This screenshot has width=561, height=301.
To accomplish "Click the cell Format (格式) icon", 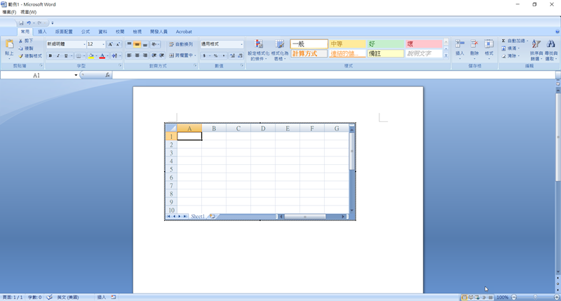I will tap(489, 44).
